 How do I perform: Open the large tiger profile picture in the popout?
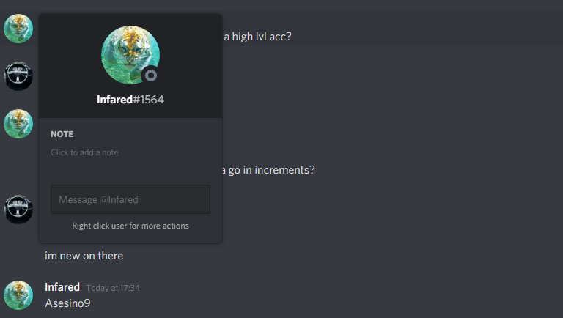[130, 55]
